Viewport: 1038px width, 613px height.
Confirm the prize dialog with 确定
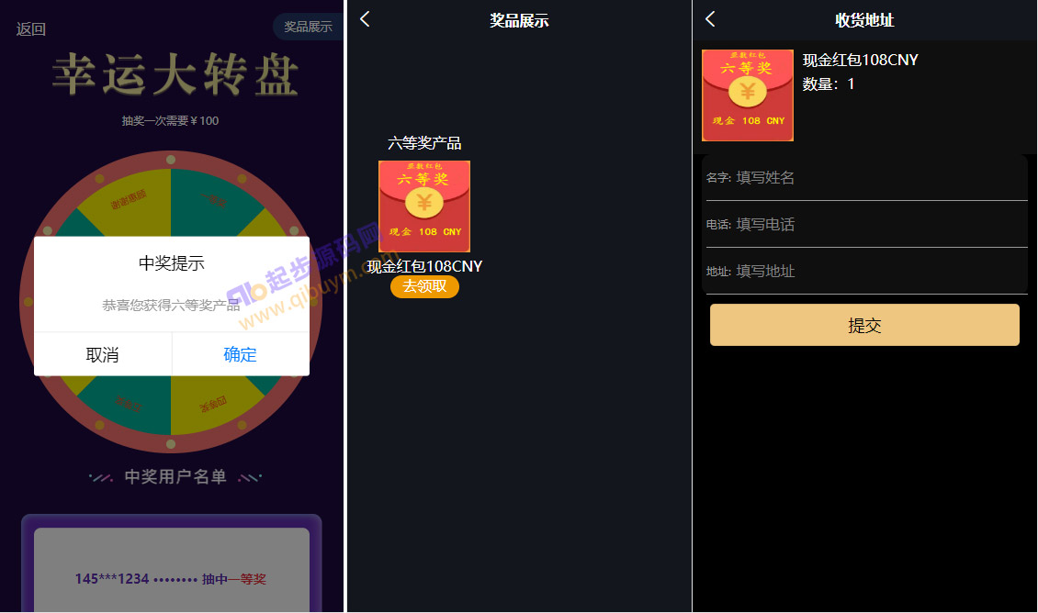click(x=241, y=354)
